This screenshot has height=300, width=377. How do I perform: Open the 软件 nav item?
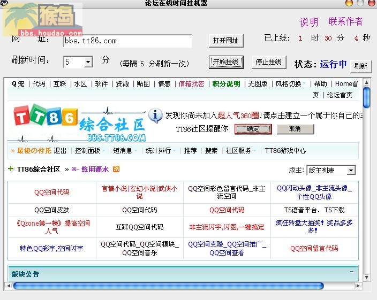pyautogui.click(x=101, y=84)
